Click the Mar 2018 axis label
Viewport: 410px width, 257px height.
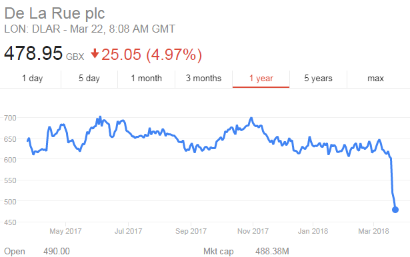pos(373,231)
